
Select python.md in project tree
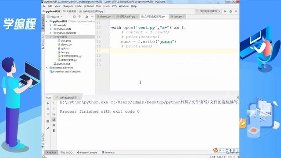pos(63,64)
